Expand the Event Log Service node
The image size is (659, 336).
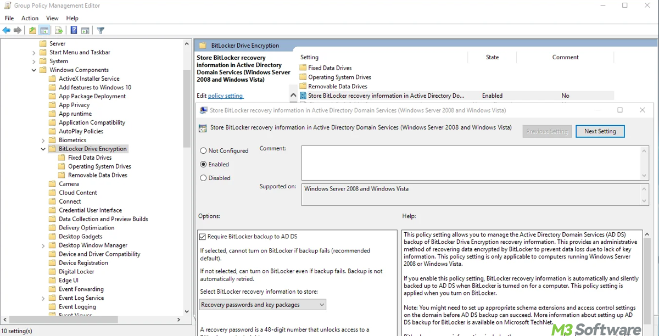pos(43,299)
